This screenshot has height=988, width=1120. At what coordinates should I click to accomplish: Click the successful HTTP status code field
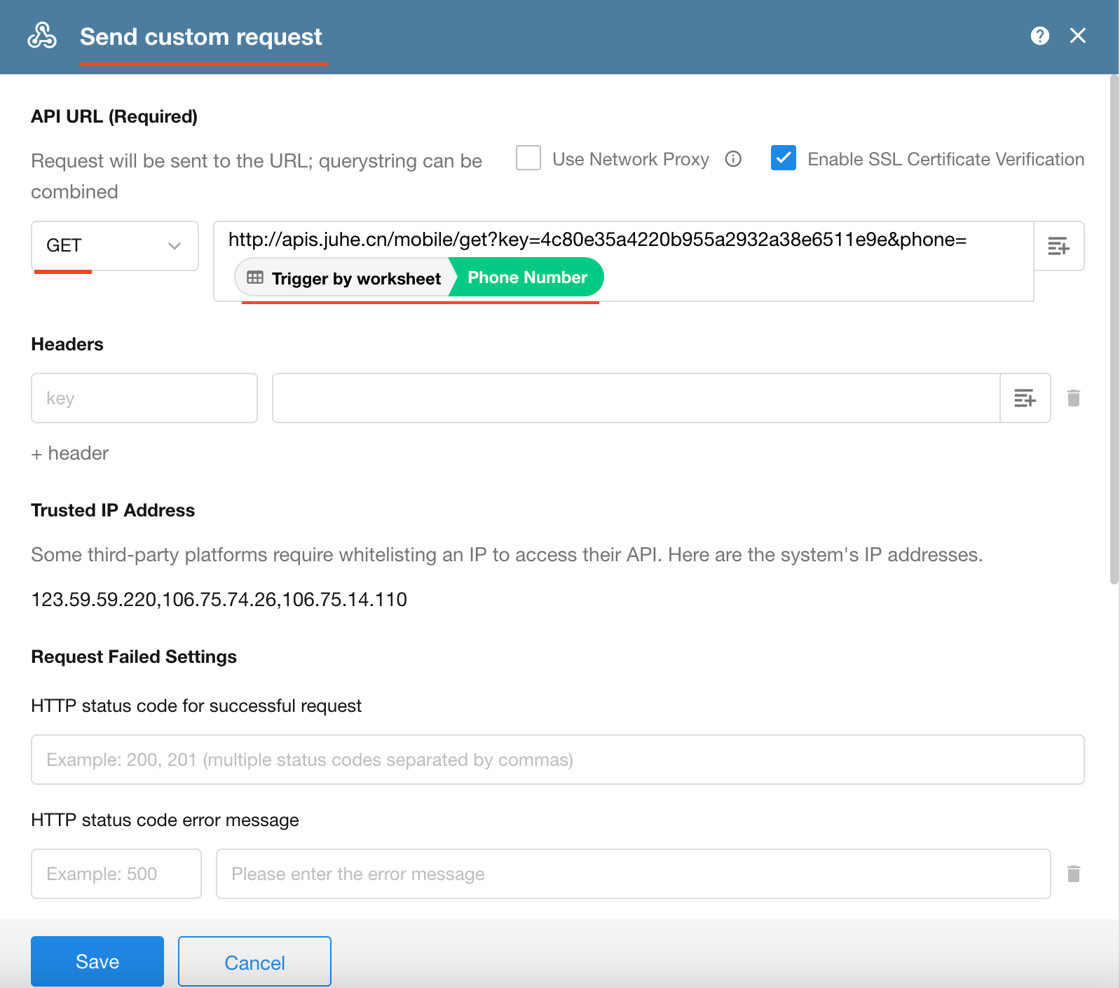click(x=557, y=760)
